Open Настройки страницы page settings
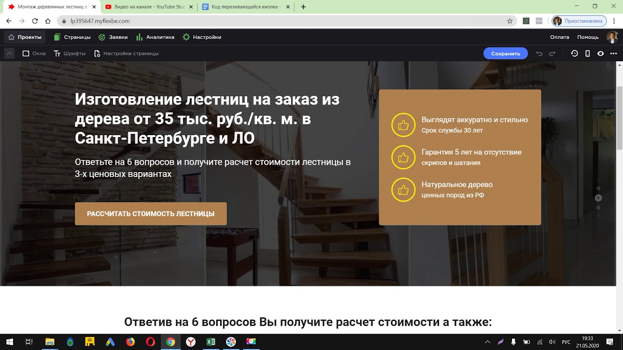The width and height of the screenshot is (623, 350). (126, 53)
